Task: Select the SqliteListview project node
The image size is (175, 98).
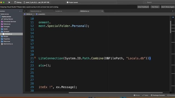Action: pyautogui.click(x=7, y=17)
